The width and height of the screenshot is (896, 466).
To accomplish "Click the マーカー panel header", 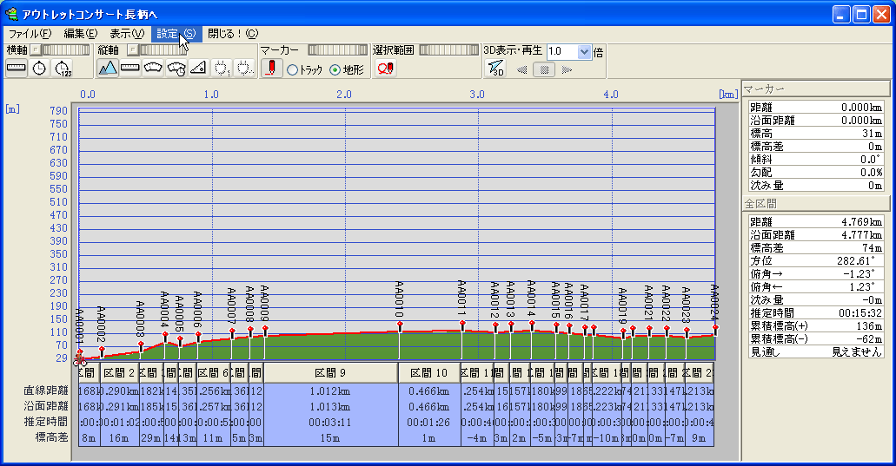I will tap(816, 89).
